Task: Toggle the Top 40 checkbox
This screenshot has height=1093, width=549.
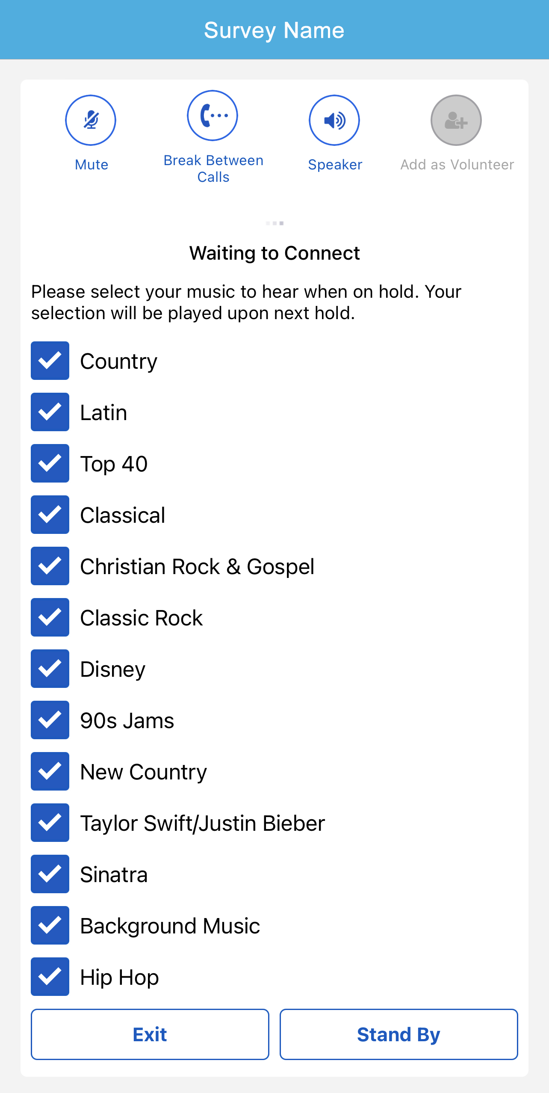Action: click(x=50, y=463)
